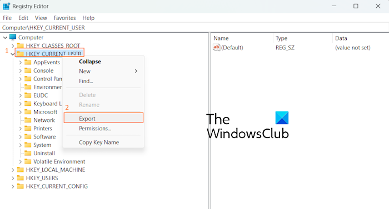Click the Registry Editor app icon in title bar

tap(6, 6)
